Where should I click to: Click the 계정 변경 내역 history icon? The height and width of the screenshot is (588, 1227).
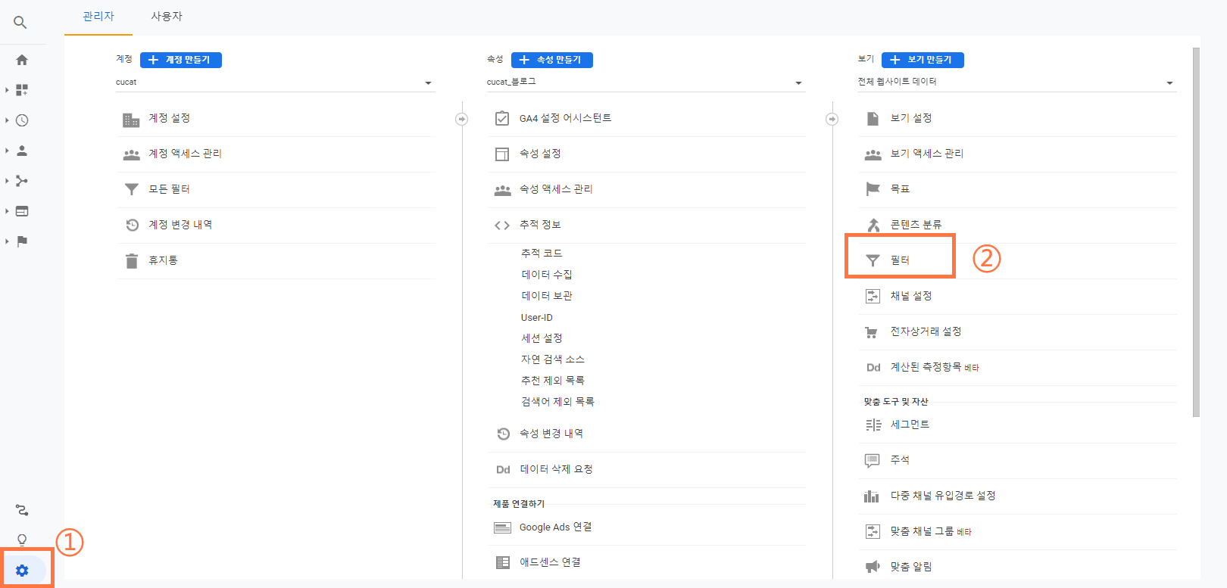[x=132, y=225]
